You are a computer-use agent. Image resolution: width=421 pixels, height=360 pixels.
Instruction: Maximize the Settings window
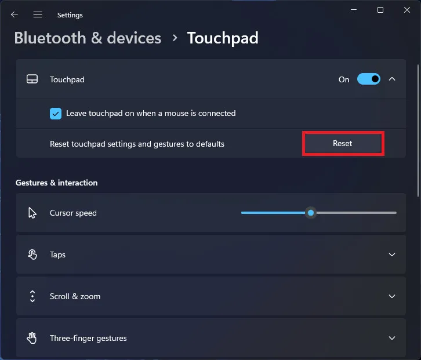tap(380, 10)
